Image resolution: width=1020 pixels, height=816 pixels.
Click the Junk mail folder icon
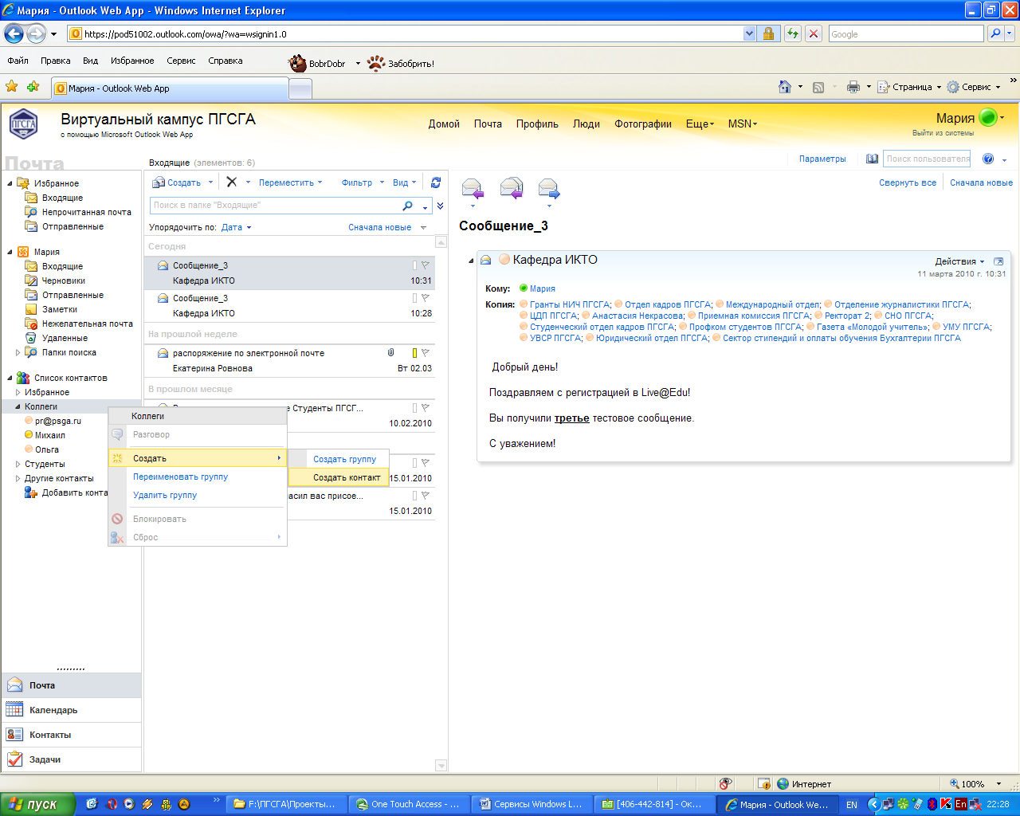click(x=31, y=324)
